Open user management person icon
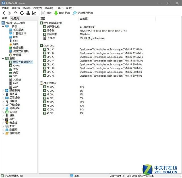The height and width of the screenshot is (178, 182). pos(28,13)
